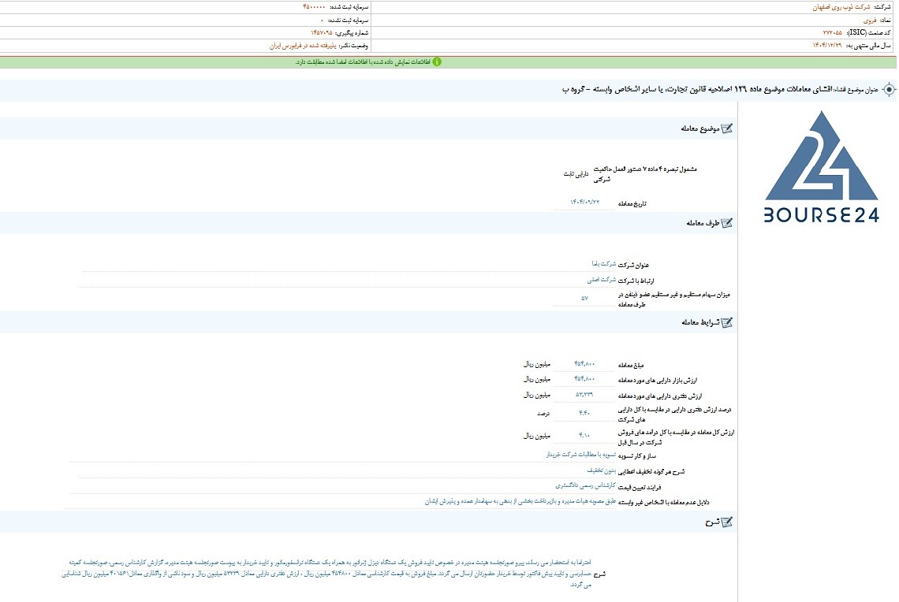Click the طرف معامله section header

(703, 223)
